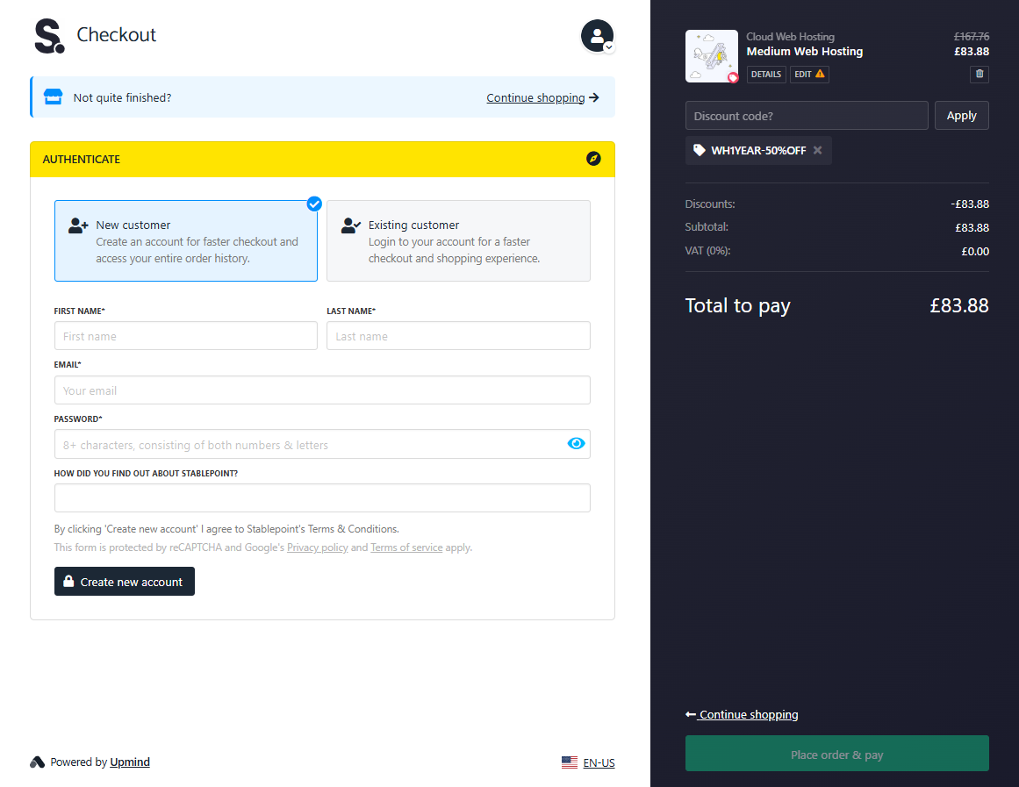Remove the item with the trash icon
This screenshot has height=787, width=1019.
point(980,74)
